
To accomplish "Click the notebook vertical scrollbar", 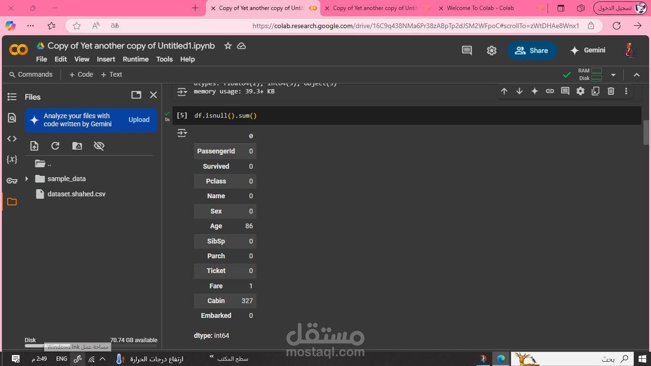I will click(646, 132).
